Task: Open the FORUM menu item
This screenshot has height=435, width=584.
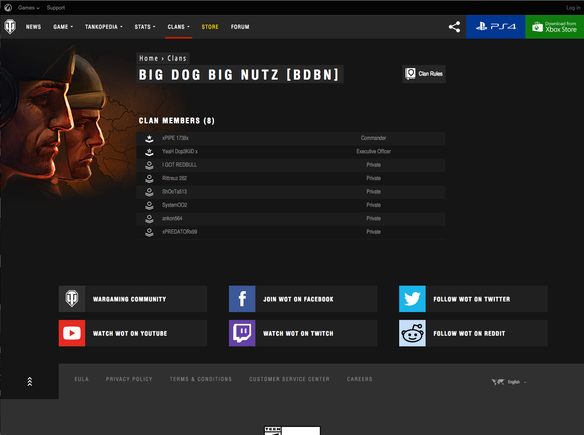Action: [240, 27]
